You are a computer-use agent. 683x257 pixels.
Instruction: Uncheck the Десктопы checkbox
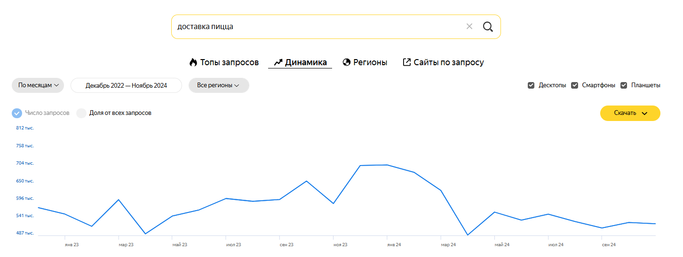[531, 85]
